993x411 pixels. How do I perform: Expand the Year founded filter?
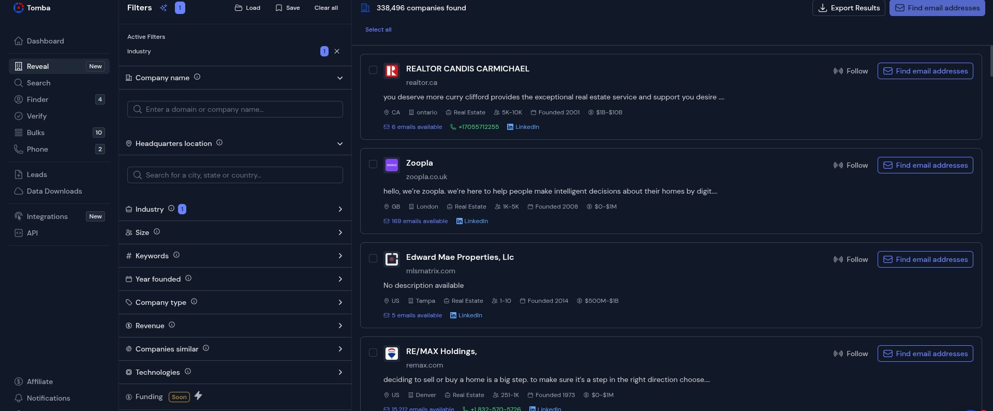tap(340, 279)
